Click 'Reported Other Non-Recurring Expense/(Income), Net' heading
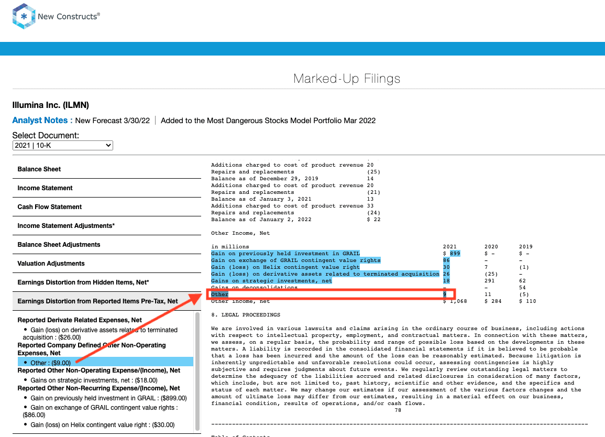The width and height of the screenshot is (605, 437). coord(99,388)
